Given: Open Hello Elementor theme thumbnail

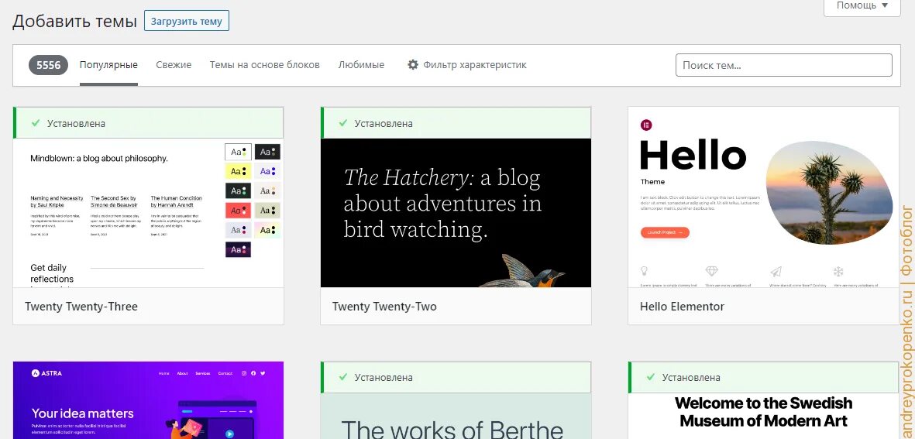Looking at the screenshot, I should point(763,197).
